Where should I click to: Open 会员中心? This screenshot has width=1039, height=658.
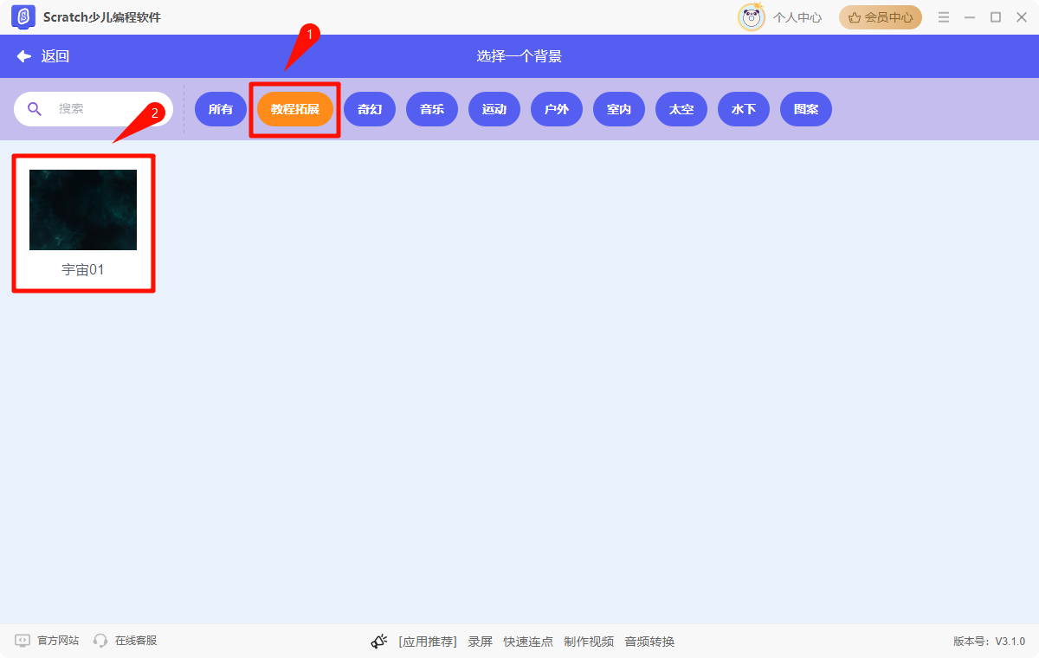(880, 16)
